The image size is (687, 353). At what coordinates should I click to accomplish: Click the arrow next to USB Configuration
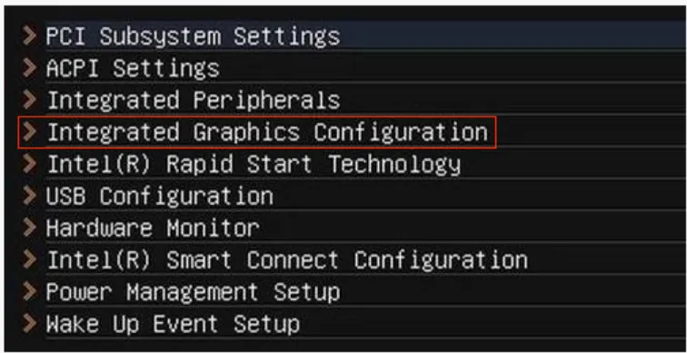(30, 196)
